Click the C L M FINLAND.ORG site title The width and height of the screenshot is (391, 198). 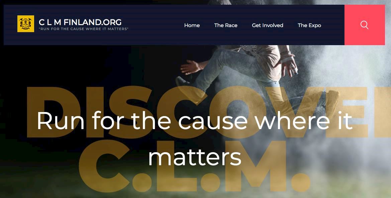(80, 22)
